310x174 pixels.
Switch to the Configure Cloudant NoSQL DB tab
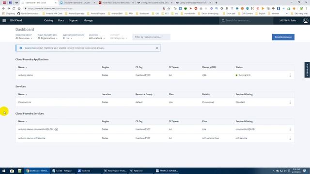click(x=155, y=3)
